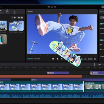Click the total duration 00:27:58
This screenshot has width=104, height=104.
37,59
